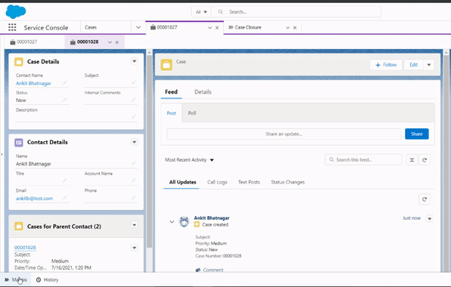Click the Share an update text box
The height and width of the screenshot is (287, 451).
pyautogui.click(x=283, y=134)
